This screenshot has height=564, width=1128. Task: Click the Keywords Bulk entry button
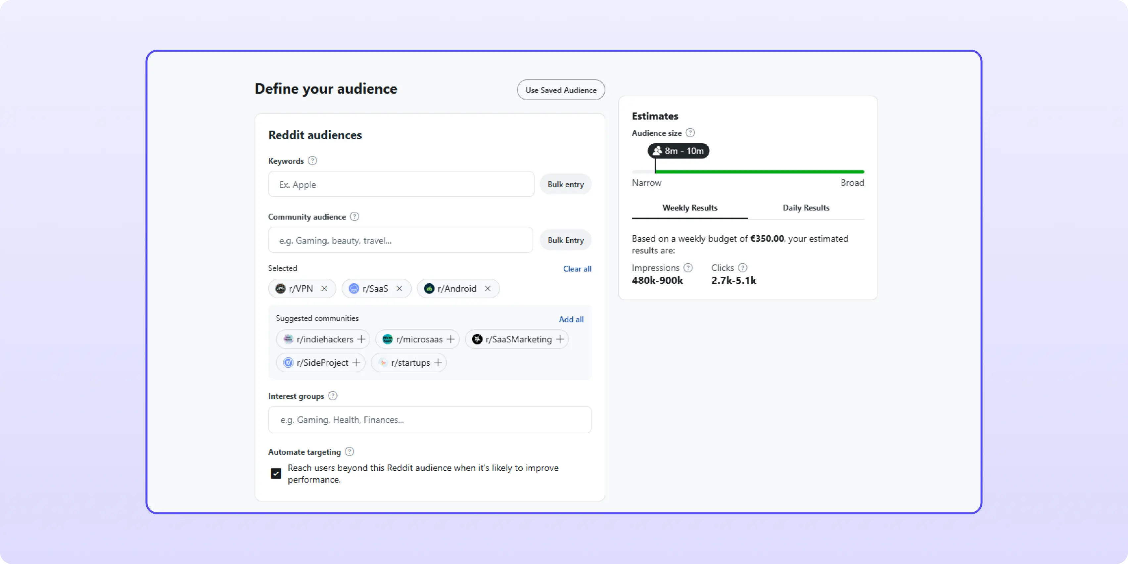coord(565,184)
